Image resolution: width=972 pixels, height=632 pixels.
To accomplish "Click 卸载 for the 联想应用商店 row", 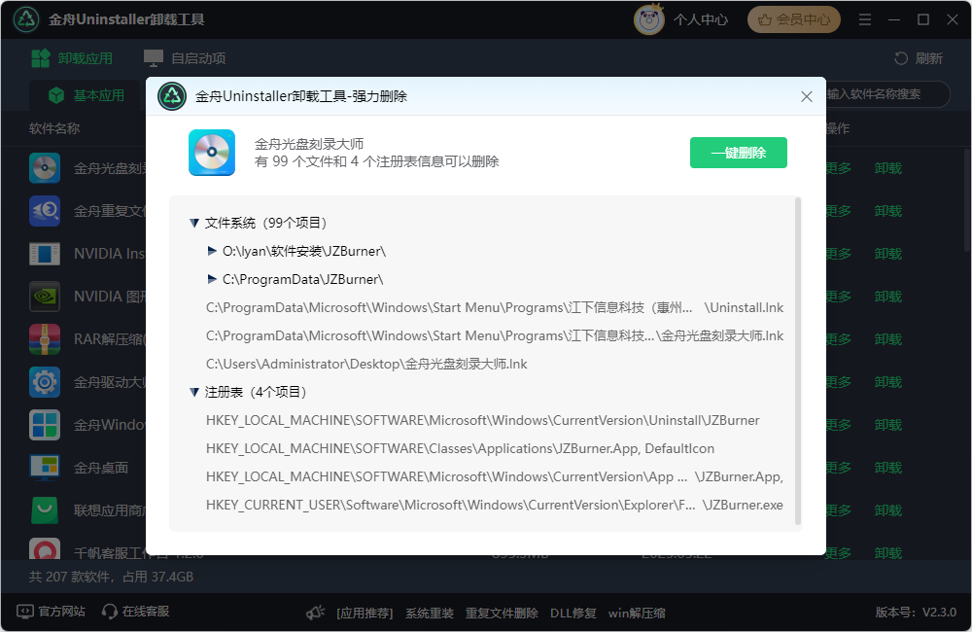I will [x=887, y=510].
